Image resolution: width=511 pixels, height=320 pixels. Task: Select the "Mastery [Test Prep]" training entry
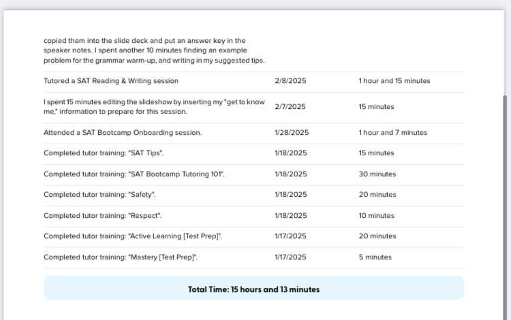click(x=121, y=257)
